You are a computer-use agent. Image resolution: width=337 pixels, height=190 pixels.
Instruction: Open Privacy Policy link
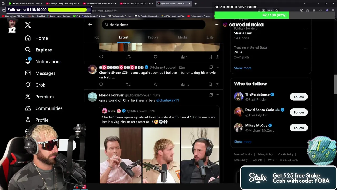[x=265, y=154]
